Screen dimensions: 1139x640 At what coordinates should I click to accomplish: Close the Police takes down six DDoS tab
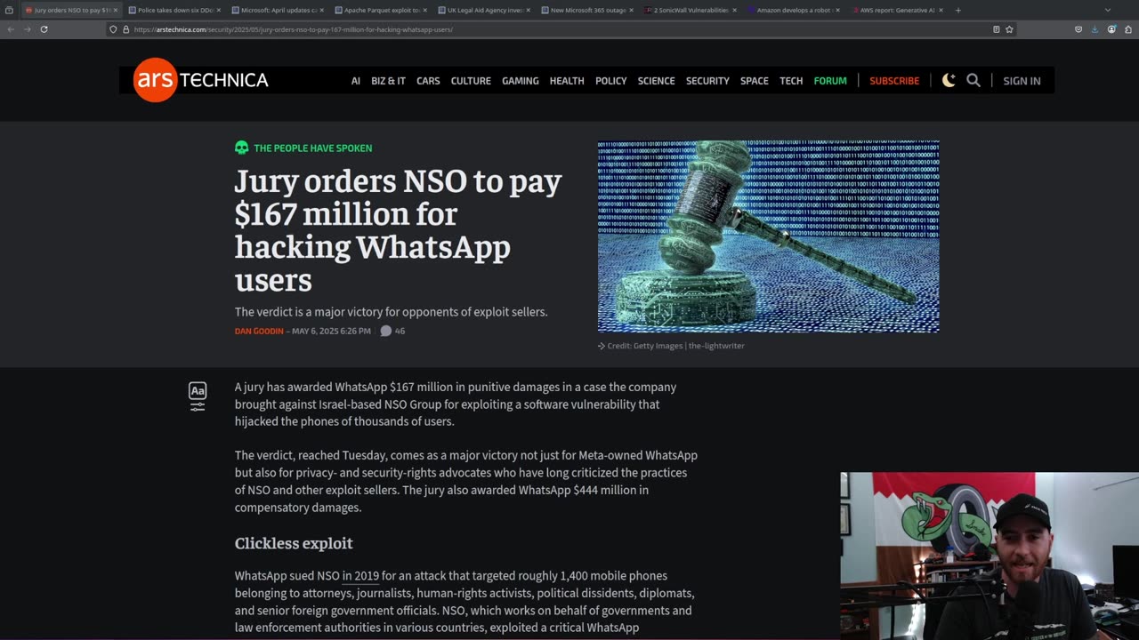coord(218,11)
